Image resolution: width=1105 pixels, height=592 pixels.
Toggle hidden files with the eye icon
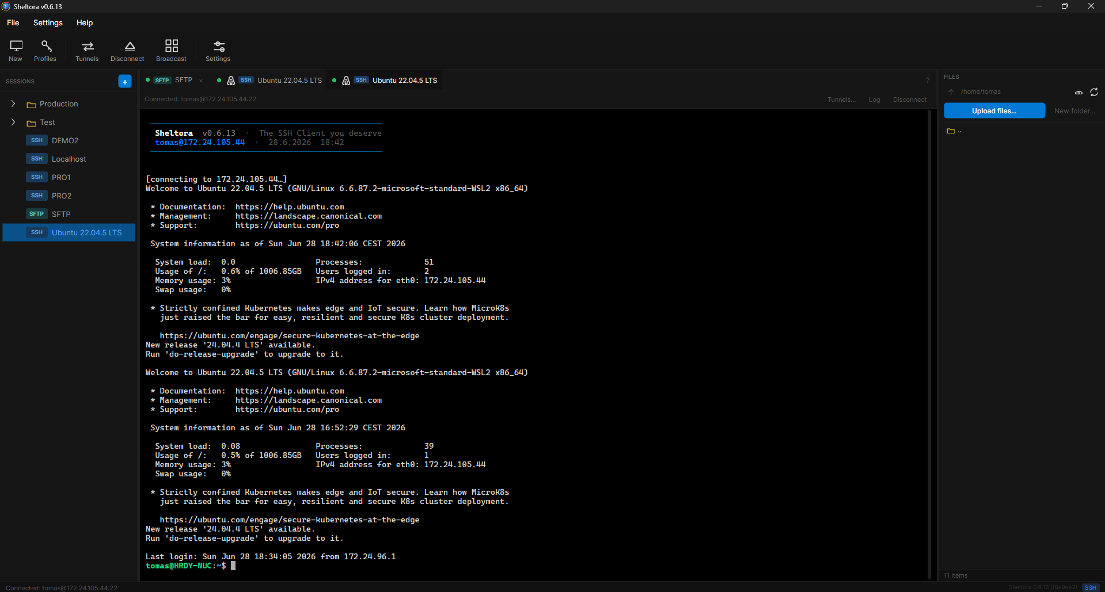1079,93
